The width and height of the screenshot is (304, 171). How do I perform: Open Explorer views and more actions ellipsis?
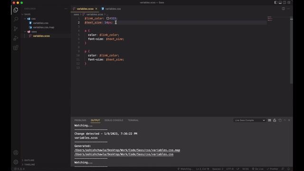point(66,9)
